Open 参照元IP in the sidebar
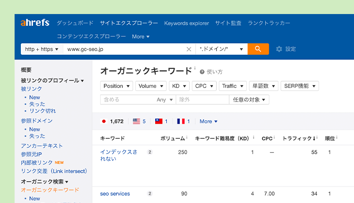This screenshot has width=354, height=203. coord(32,154)
